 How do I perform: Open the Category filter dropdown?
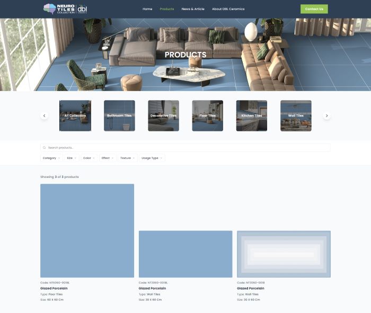(51, 158)
